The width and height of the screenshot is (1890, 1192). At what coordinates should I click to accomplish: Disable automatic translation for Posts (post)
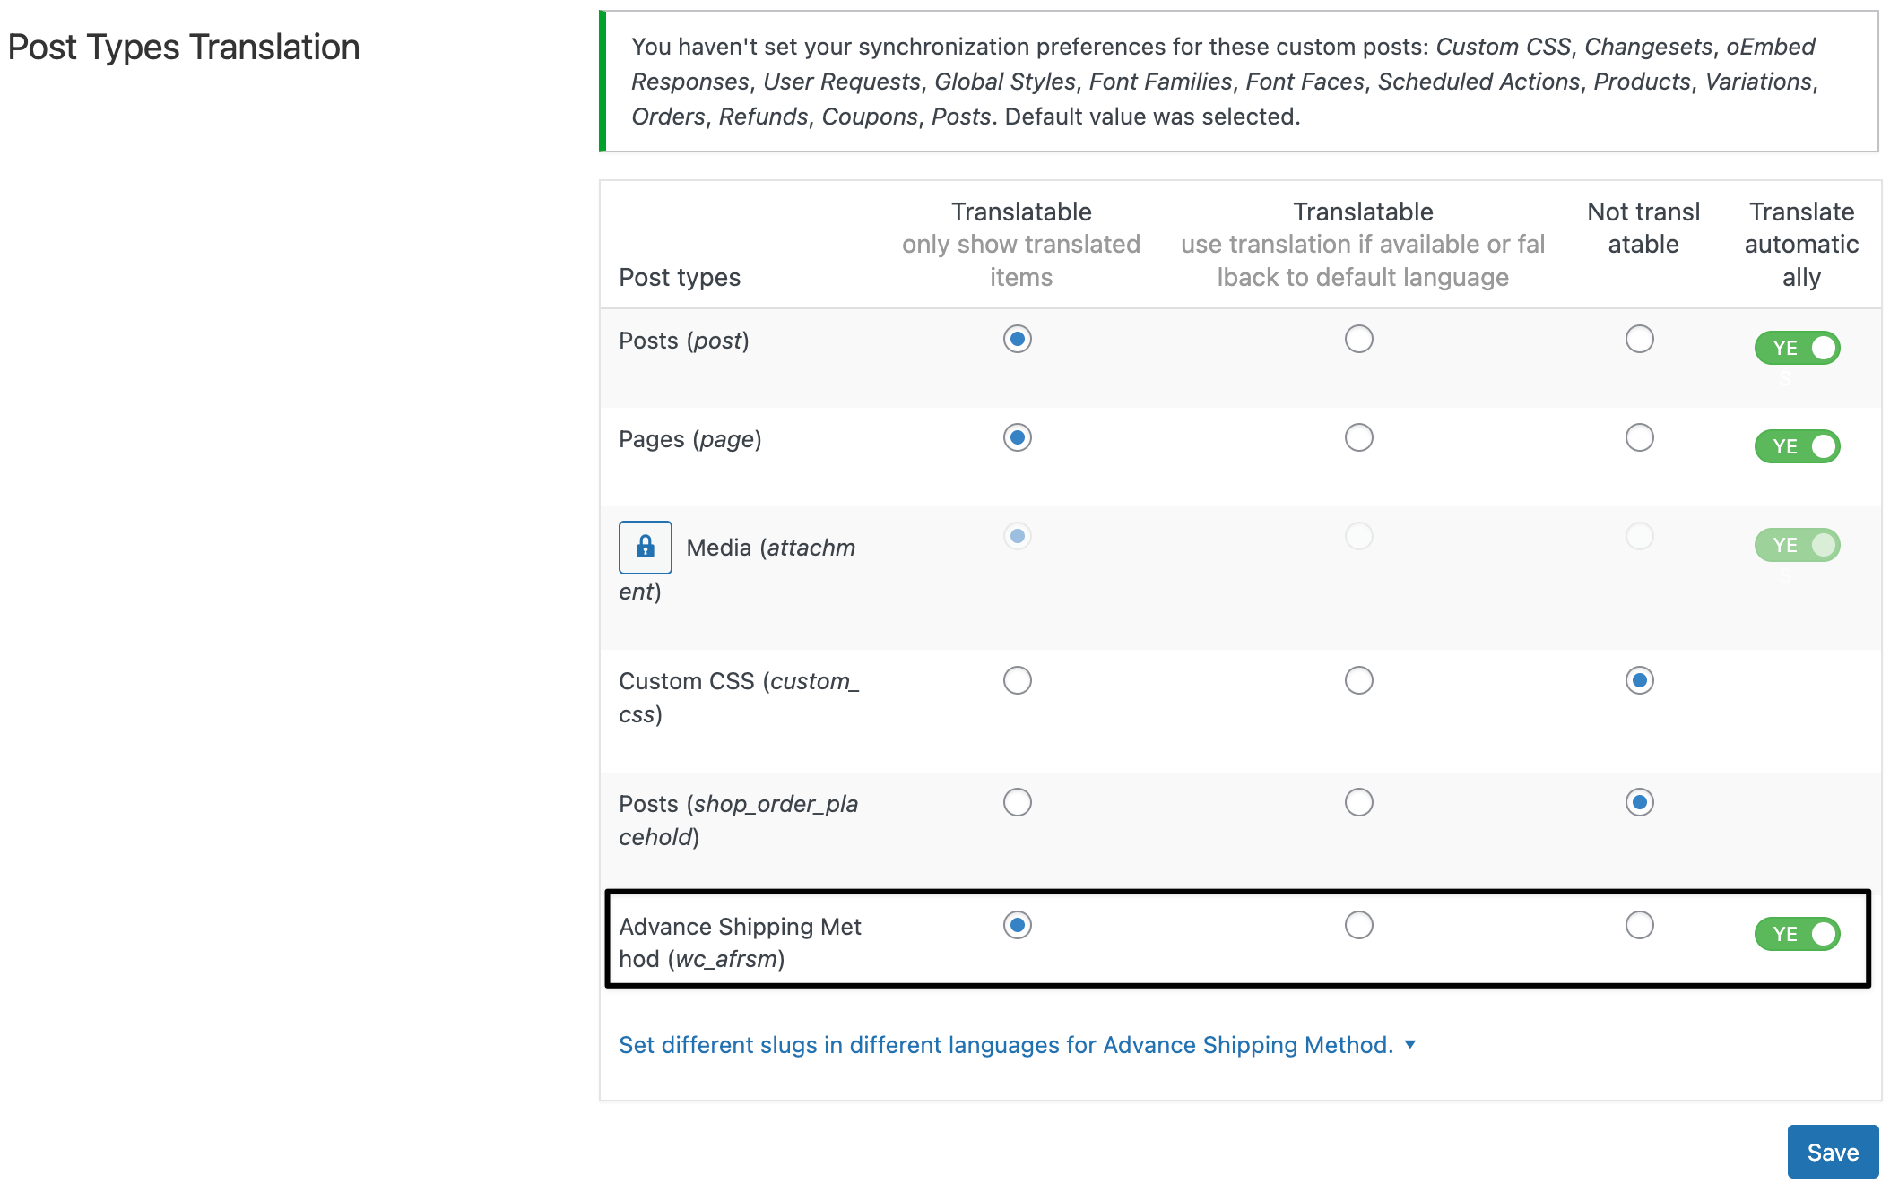[1797, 348]
